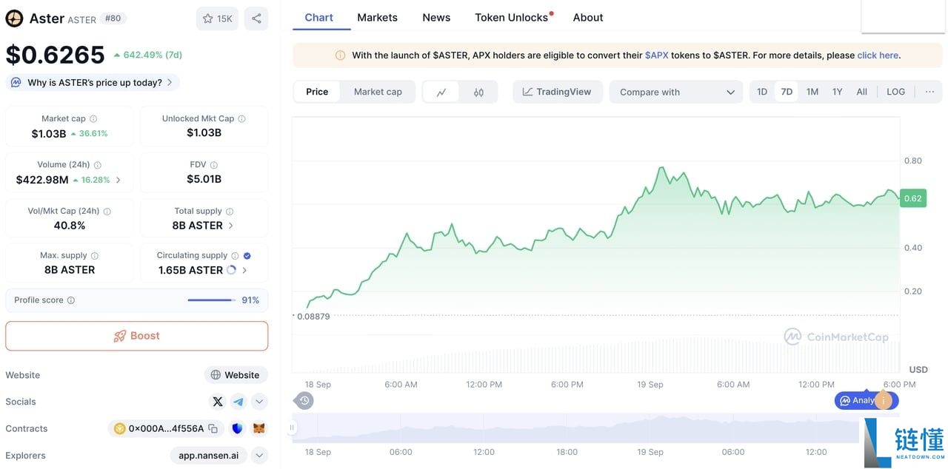Viewport: 948px width, 469px height.
Task: Open the Aster coin logo
Action: (14, 18)
